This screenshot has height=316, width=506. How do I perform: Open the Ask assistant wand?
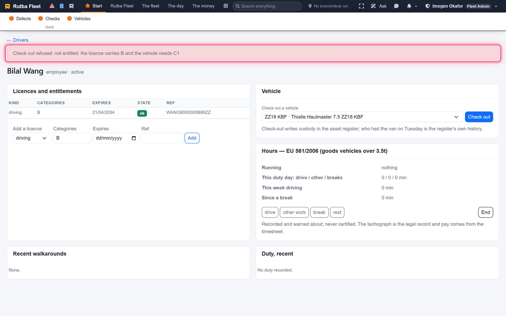coord(379,6)
